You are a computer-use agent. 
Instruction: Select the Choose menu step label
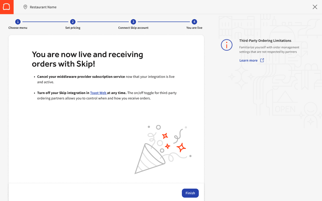click(x=18, y=28)
